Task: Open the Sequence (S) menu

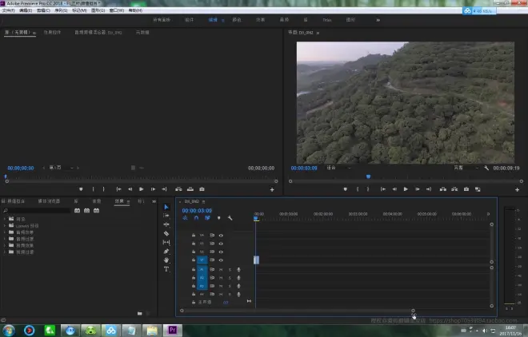Action: click(61, 10)
